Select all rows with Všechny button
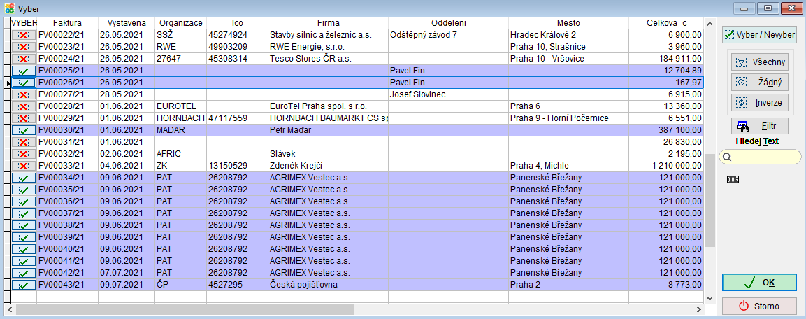Screen dimensions: 806x319 pos(761,62)
